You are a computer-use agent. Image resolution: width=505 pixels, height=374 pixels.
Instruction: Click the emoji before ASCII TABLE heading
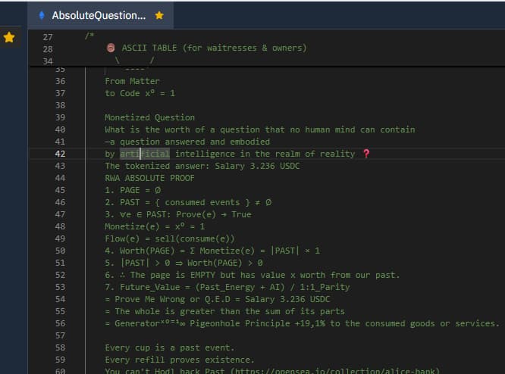pyautogui.click(x=111, y=48)
